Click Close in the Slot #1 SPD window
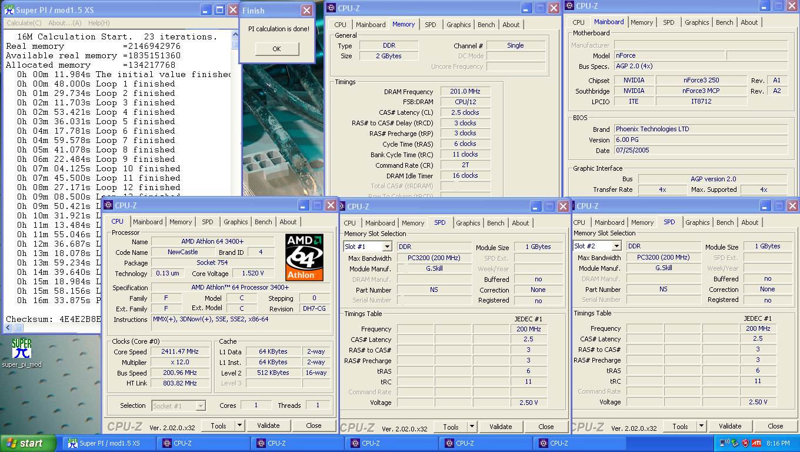This screenshot has width=800, height=452. click(x=546, y=427)
